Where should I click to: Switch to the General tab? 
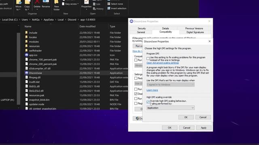[x=141, y=32]
